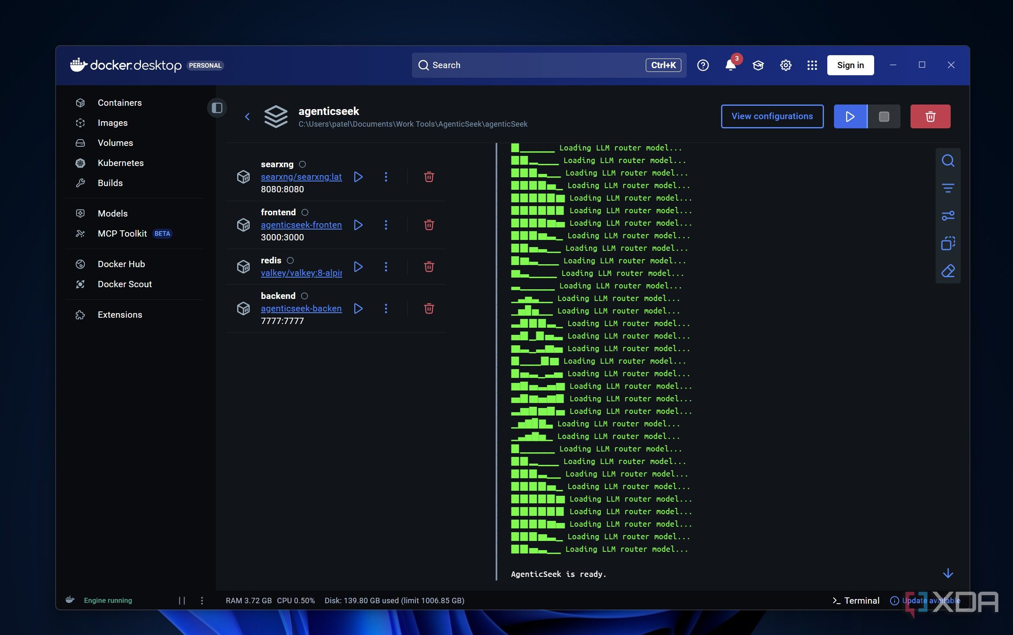Open the Images section
Viewport: 1013px width, 635px height.
(112, 122)
